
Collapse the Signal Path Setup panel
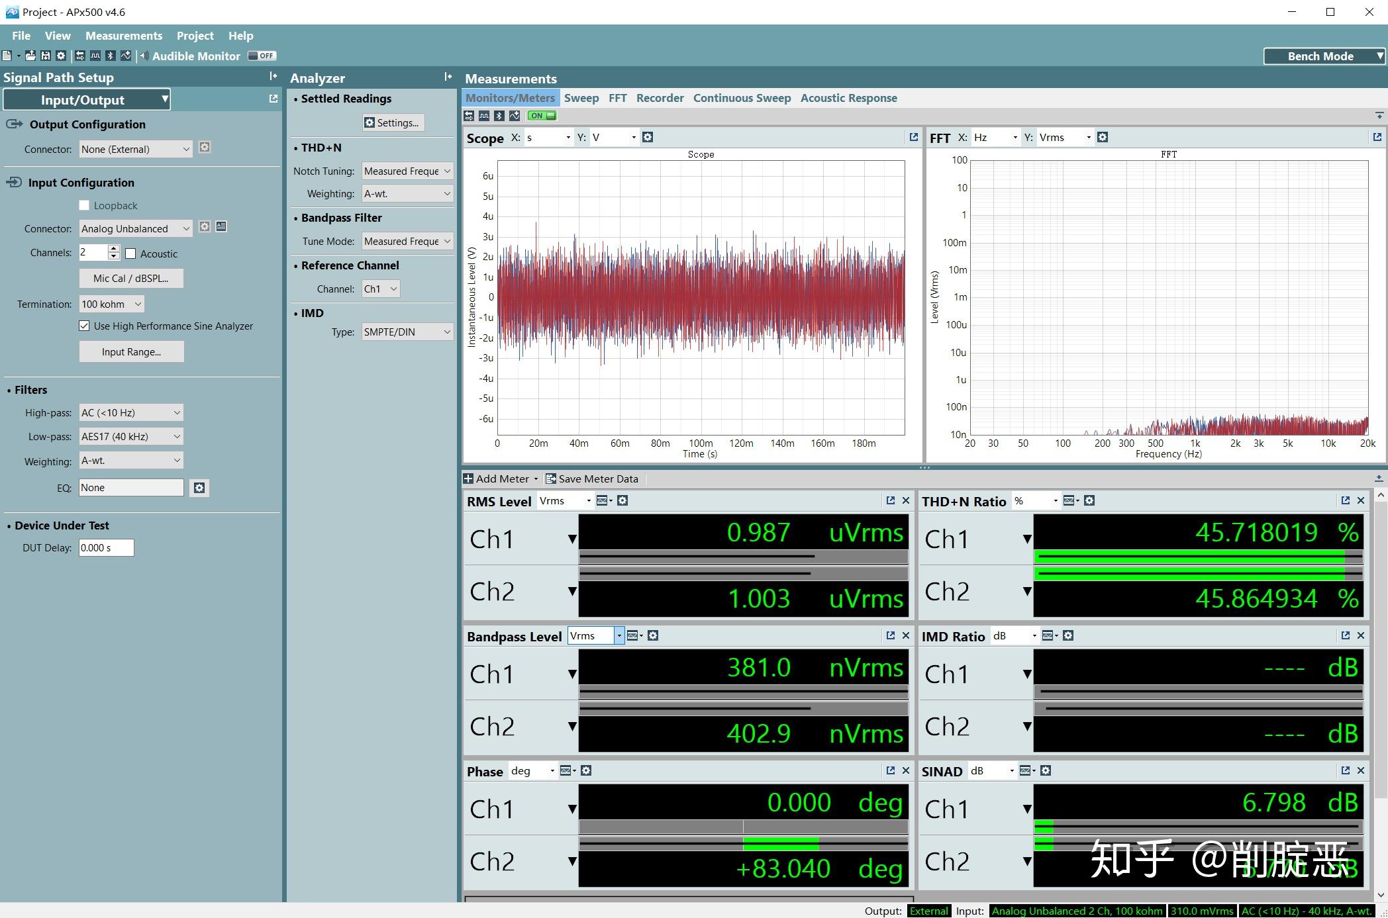(273, 77)
